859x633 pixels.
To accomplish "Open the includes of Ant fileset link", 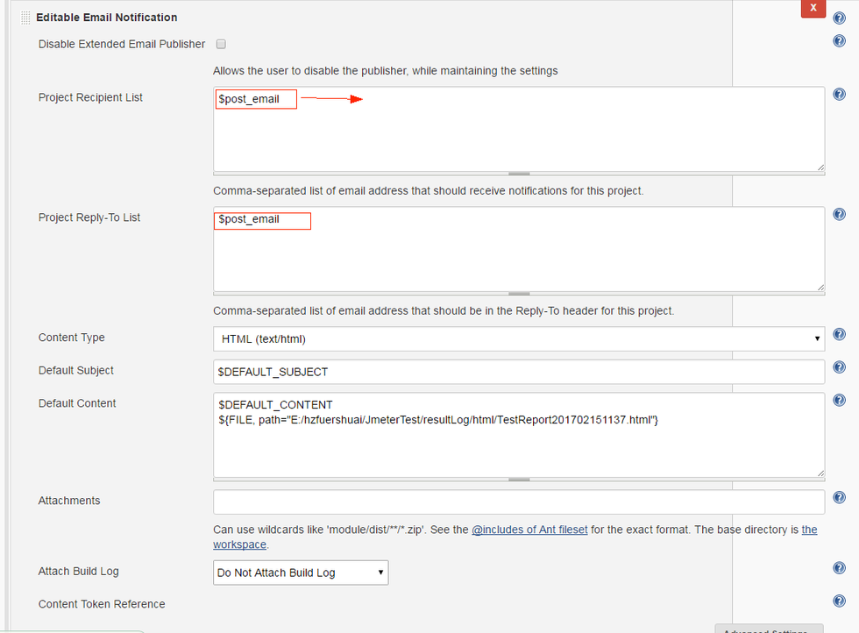I will coord(529,530).
